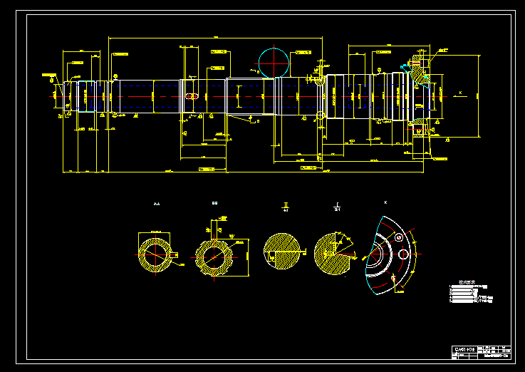
Task: Click the top overall length dimension line
Action: (215, 38)
